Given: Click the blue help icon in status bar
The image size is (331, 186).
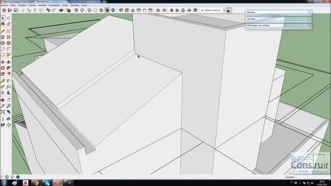Looking at the screenshot, I should point(18,177).
